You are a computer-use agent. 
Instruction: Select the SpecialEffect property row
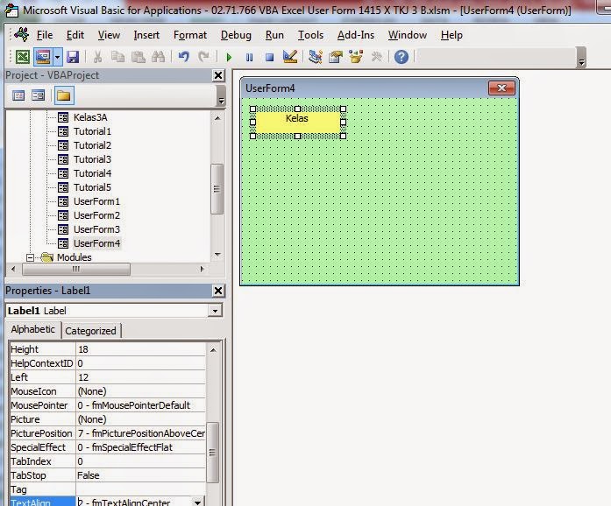[x=108, y=447]
